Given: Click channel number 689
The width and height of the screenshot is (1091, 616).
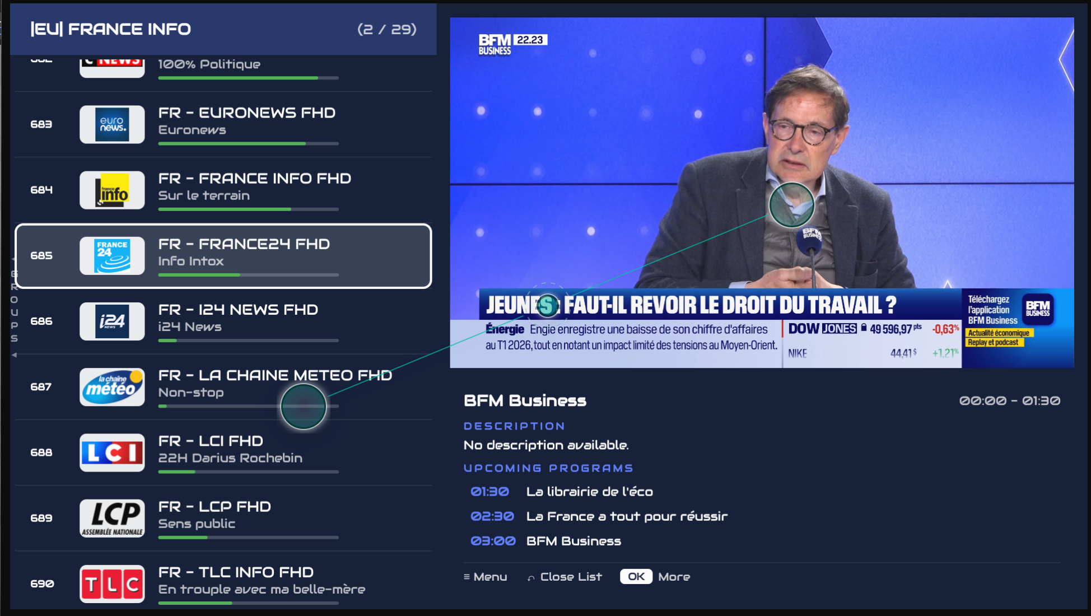Looking at the screenshot, I should (x=41, y=518).
